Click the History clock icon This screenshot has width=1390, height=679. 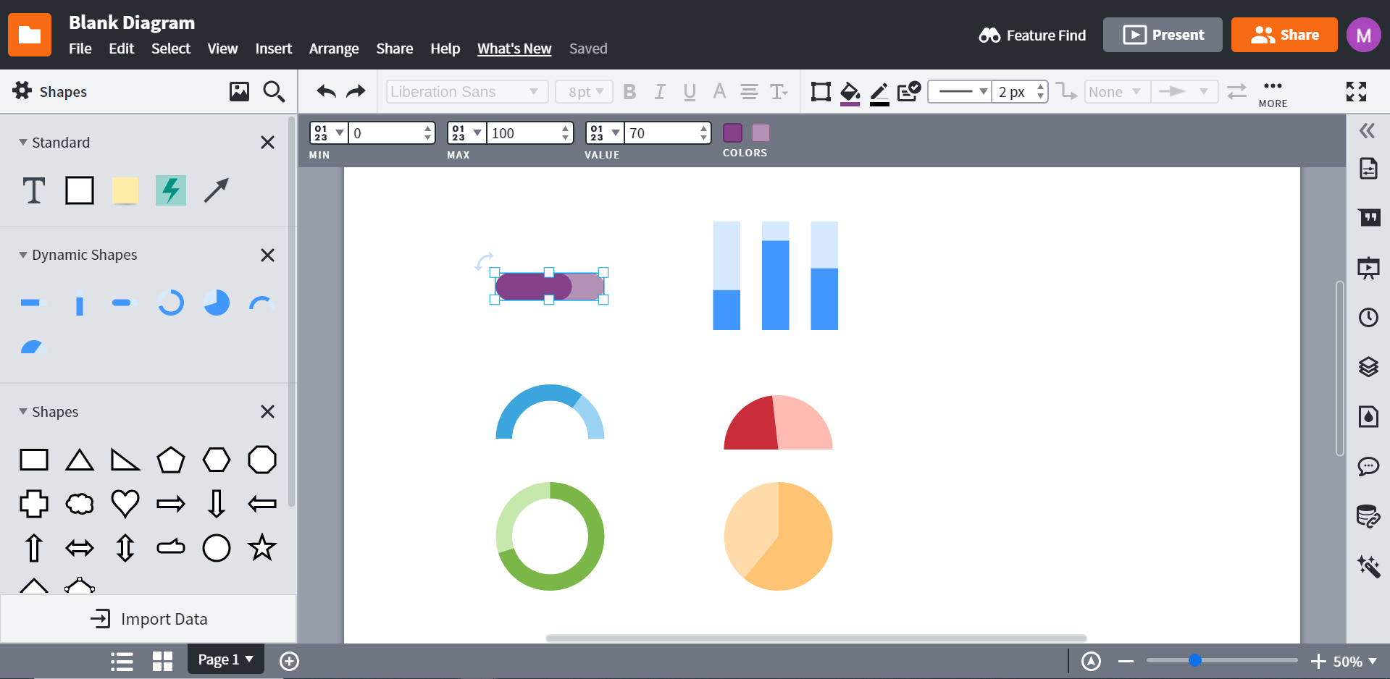1368,317
